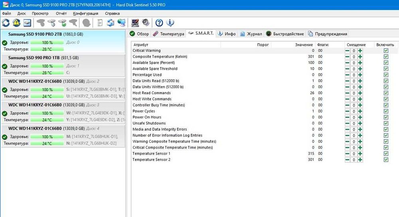Toggle enable checkbox for Data Units Read
399x217 pixels.
386,81
